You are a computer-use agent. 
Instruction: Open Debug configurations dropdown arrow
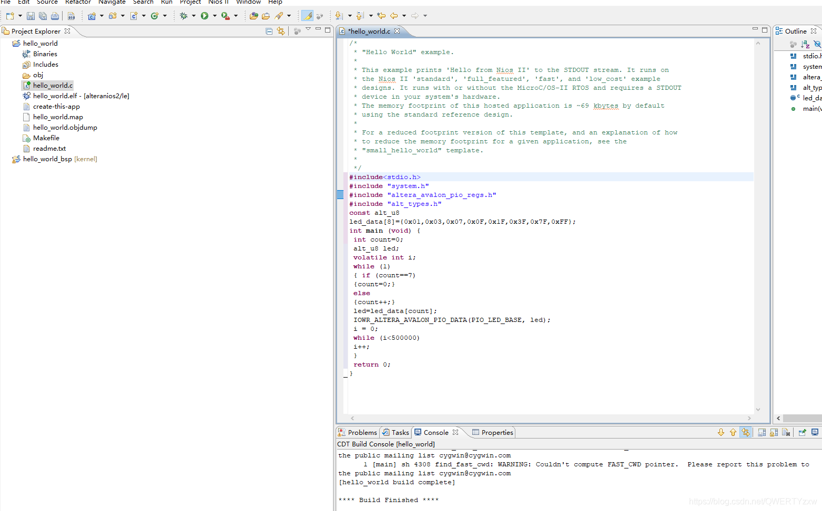[x=194, y=16]
